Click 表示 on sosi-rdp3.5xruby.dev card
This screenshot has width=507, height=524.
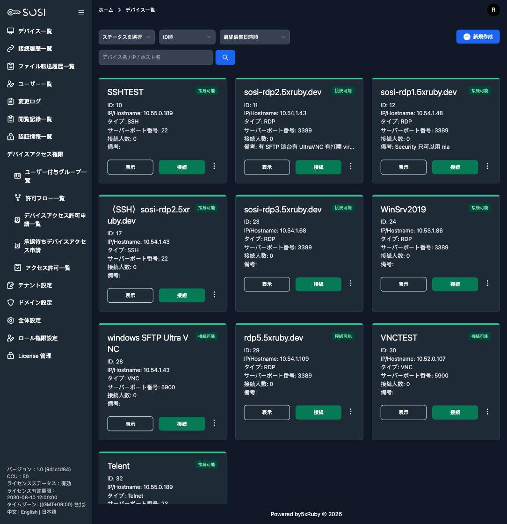[267, 284]
